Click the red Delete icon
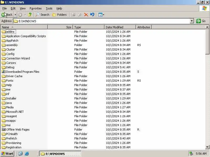Image resolution: width=210 pixels, height=157 pixels. tap(86, 15)
